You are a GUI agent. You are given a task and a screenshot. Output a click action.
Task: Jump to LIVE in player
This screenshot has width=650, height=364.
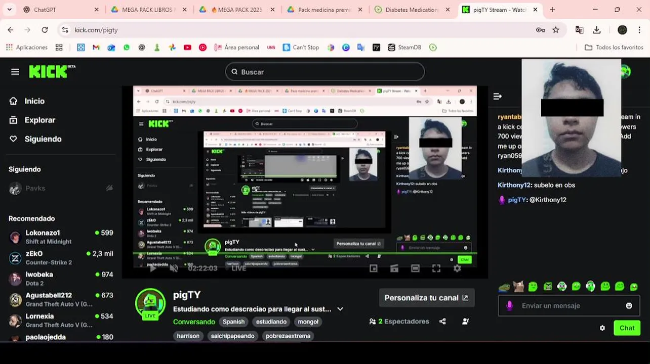(x=239, y=268)
